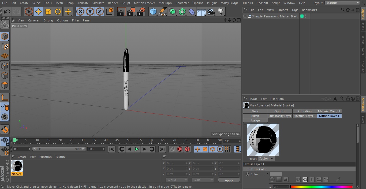Image resolution: width=366 pixels, height=189 pixels.
Task: Add a Camera object
Action: click(x=211, y=12)
